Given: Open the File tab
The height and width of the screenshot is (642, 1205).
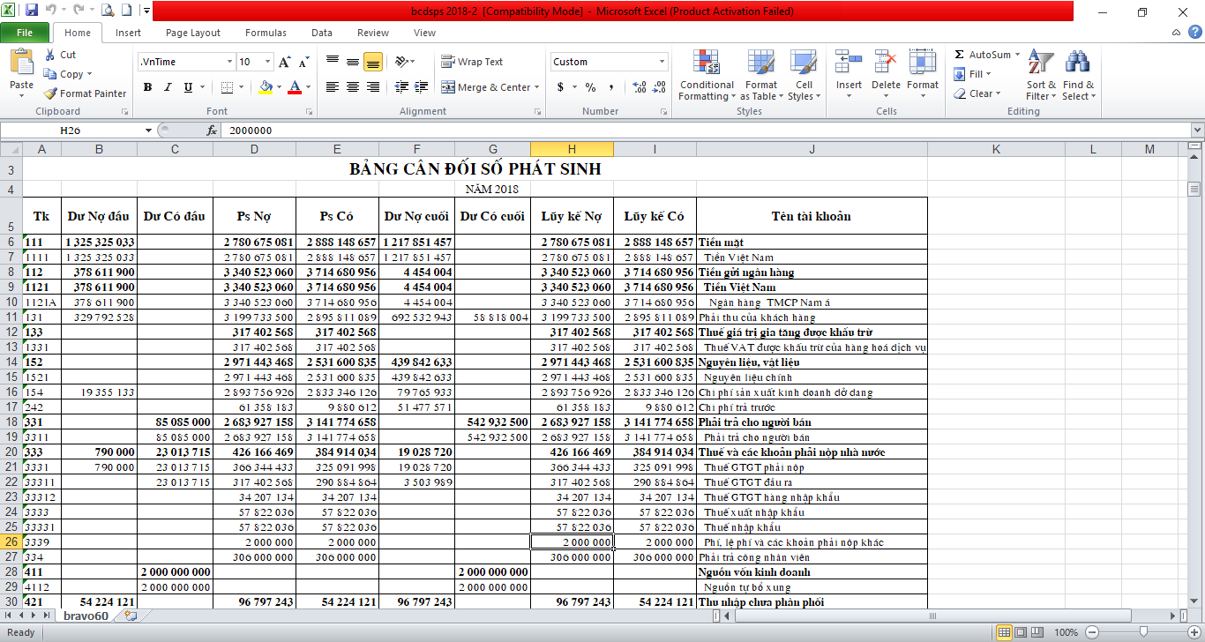Looking at the screenshot, I should (25, 33).
